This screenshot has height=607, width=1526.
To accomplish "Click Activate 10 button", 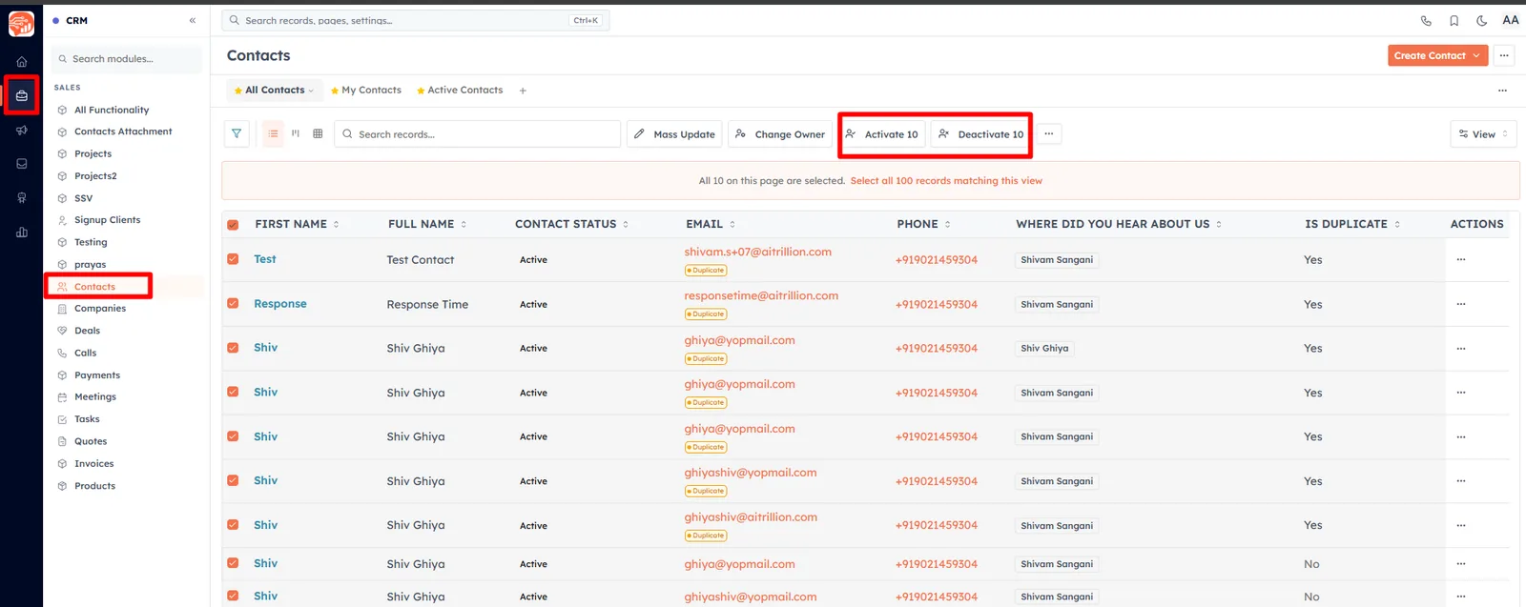I will pos(882,134).
